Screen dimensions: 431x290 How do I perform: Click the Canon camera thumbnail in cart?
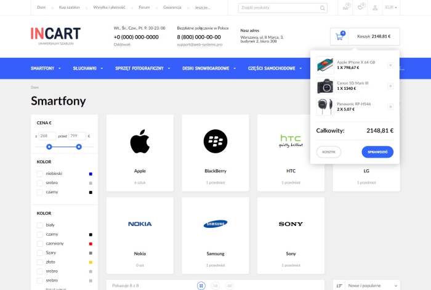coord(325,86)
